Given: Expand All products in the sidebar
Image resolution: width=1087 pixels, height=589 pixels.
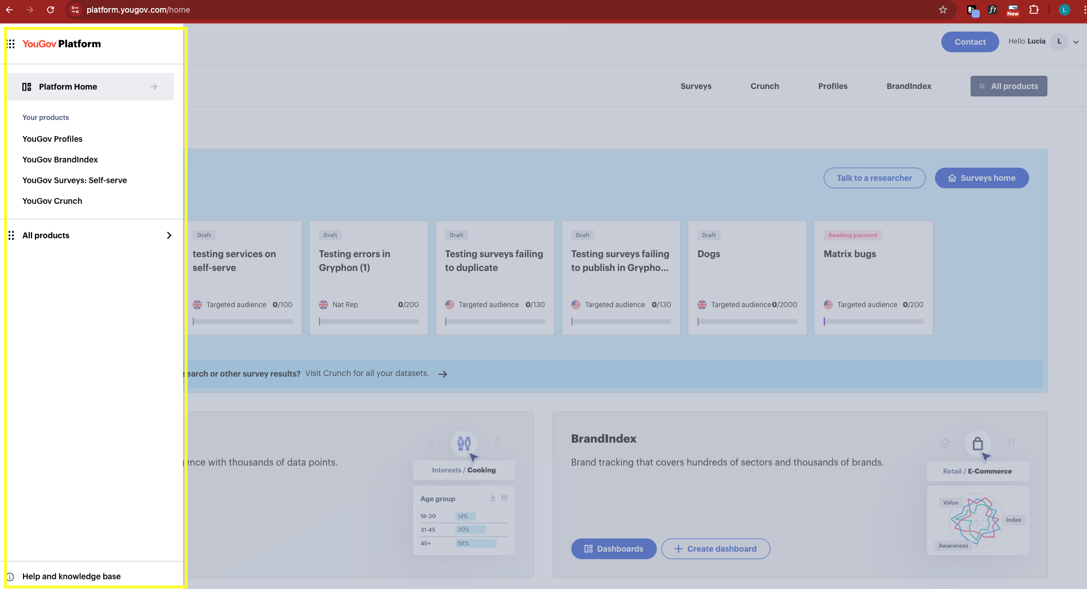Looking at the screenshot, I should tap(169, 235).
